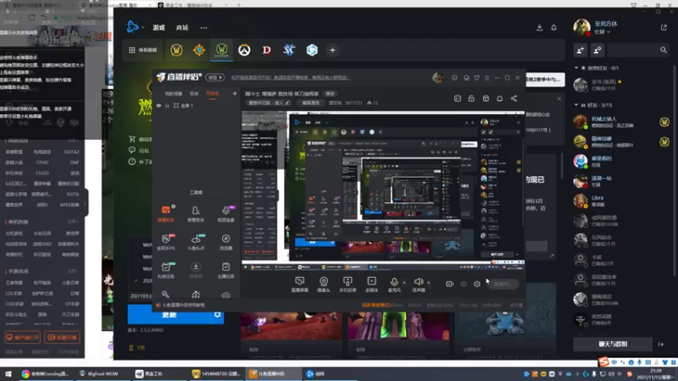Open streaming settings gear icon

(x=477, y=284)
